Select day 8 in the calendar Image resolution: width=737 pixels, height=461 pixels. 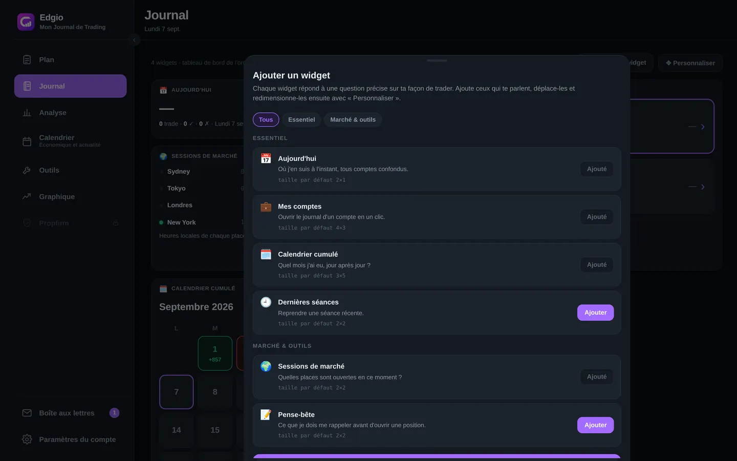coord(215,392)
